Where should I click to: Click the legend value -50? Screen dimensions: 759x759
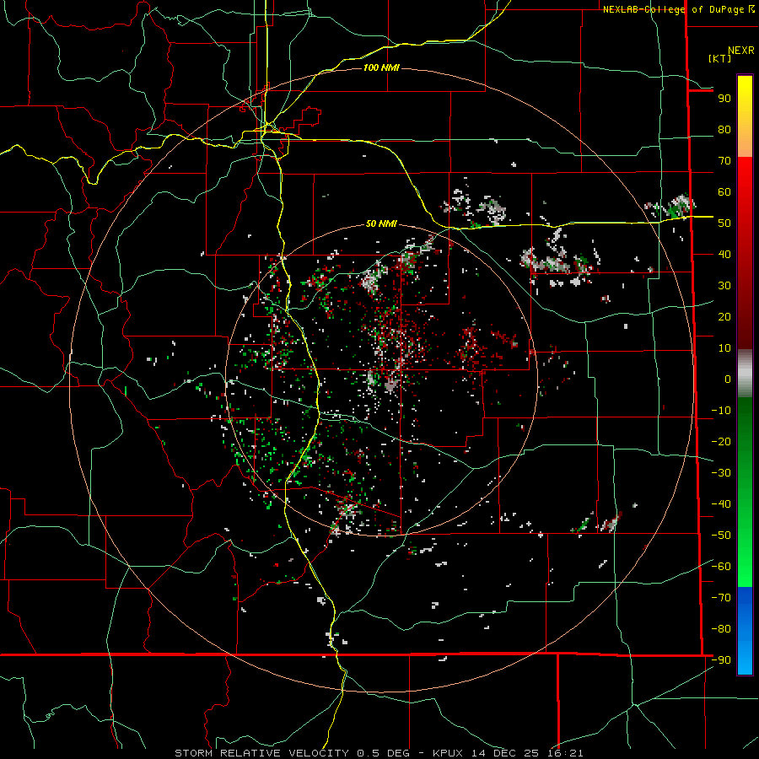[721, 536]
